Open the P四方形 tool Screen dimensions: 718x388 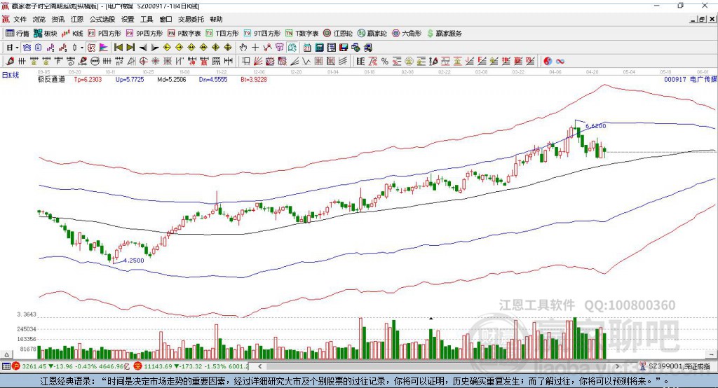point(104,34)
